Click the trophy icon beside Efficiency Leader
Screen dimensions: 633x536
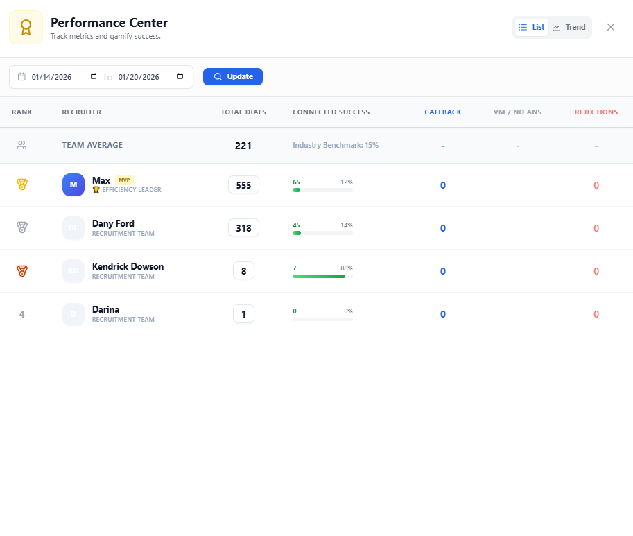95,189
